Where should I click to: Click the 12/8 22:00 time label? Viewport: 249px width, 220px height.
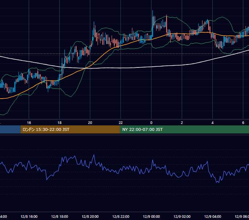121,216
